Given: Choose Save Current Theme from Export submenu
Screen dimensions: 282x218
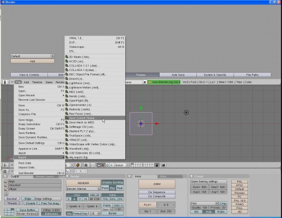Looking at the screenshot, I should [x=95, y=118].
